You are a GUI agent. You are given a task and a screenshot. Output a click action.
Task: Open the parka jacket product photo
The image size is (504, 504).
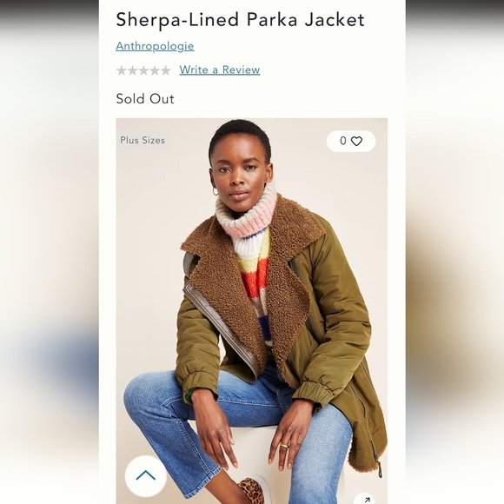pyautogui.click(x=252, y=311)
